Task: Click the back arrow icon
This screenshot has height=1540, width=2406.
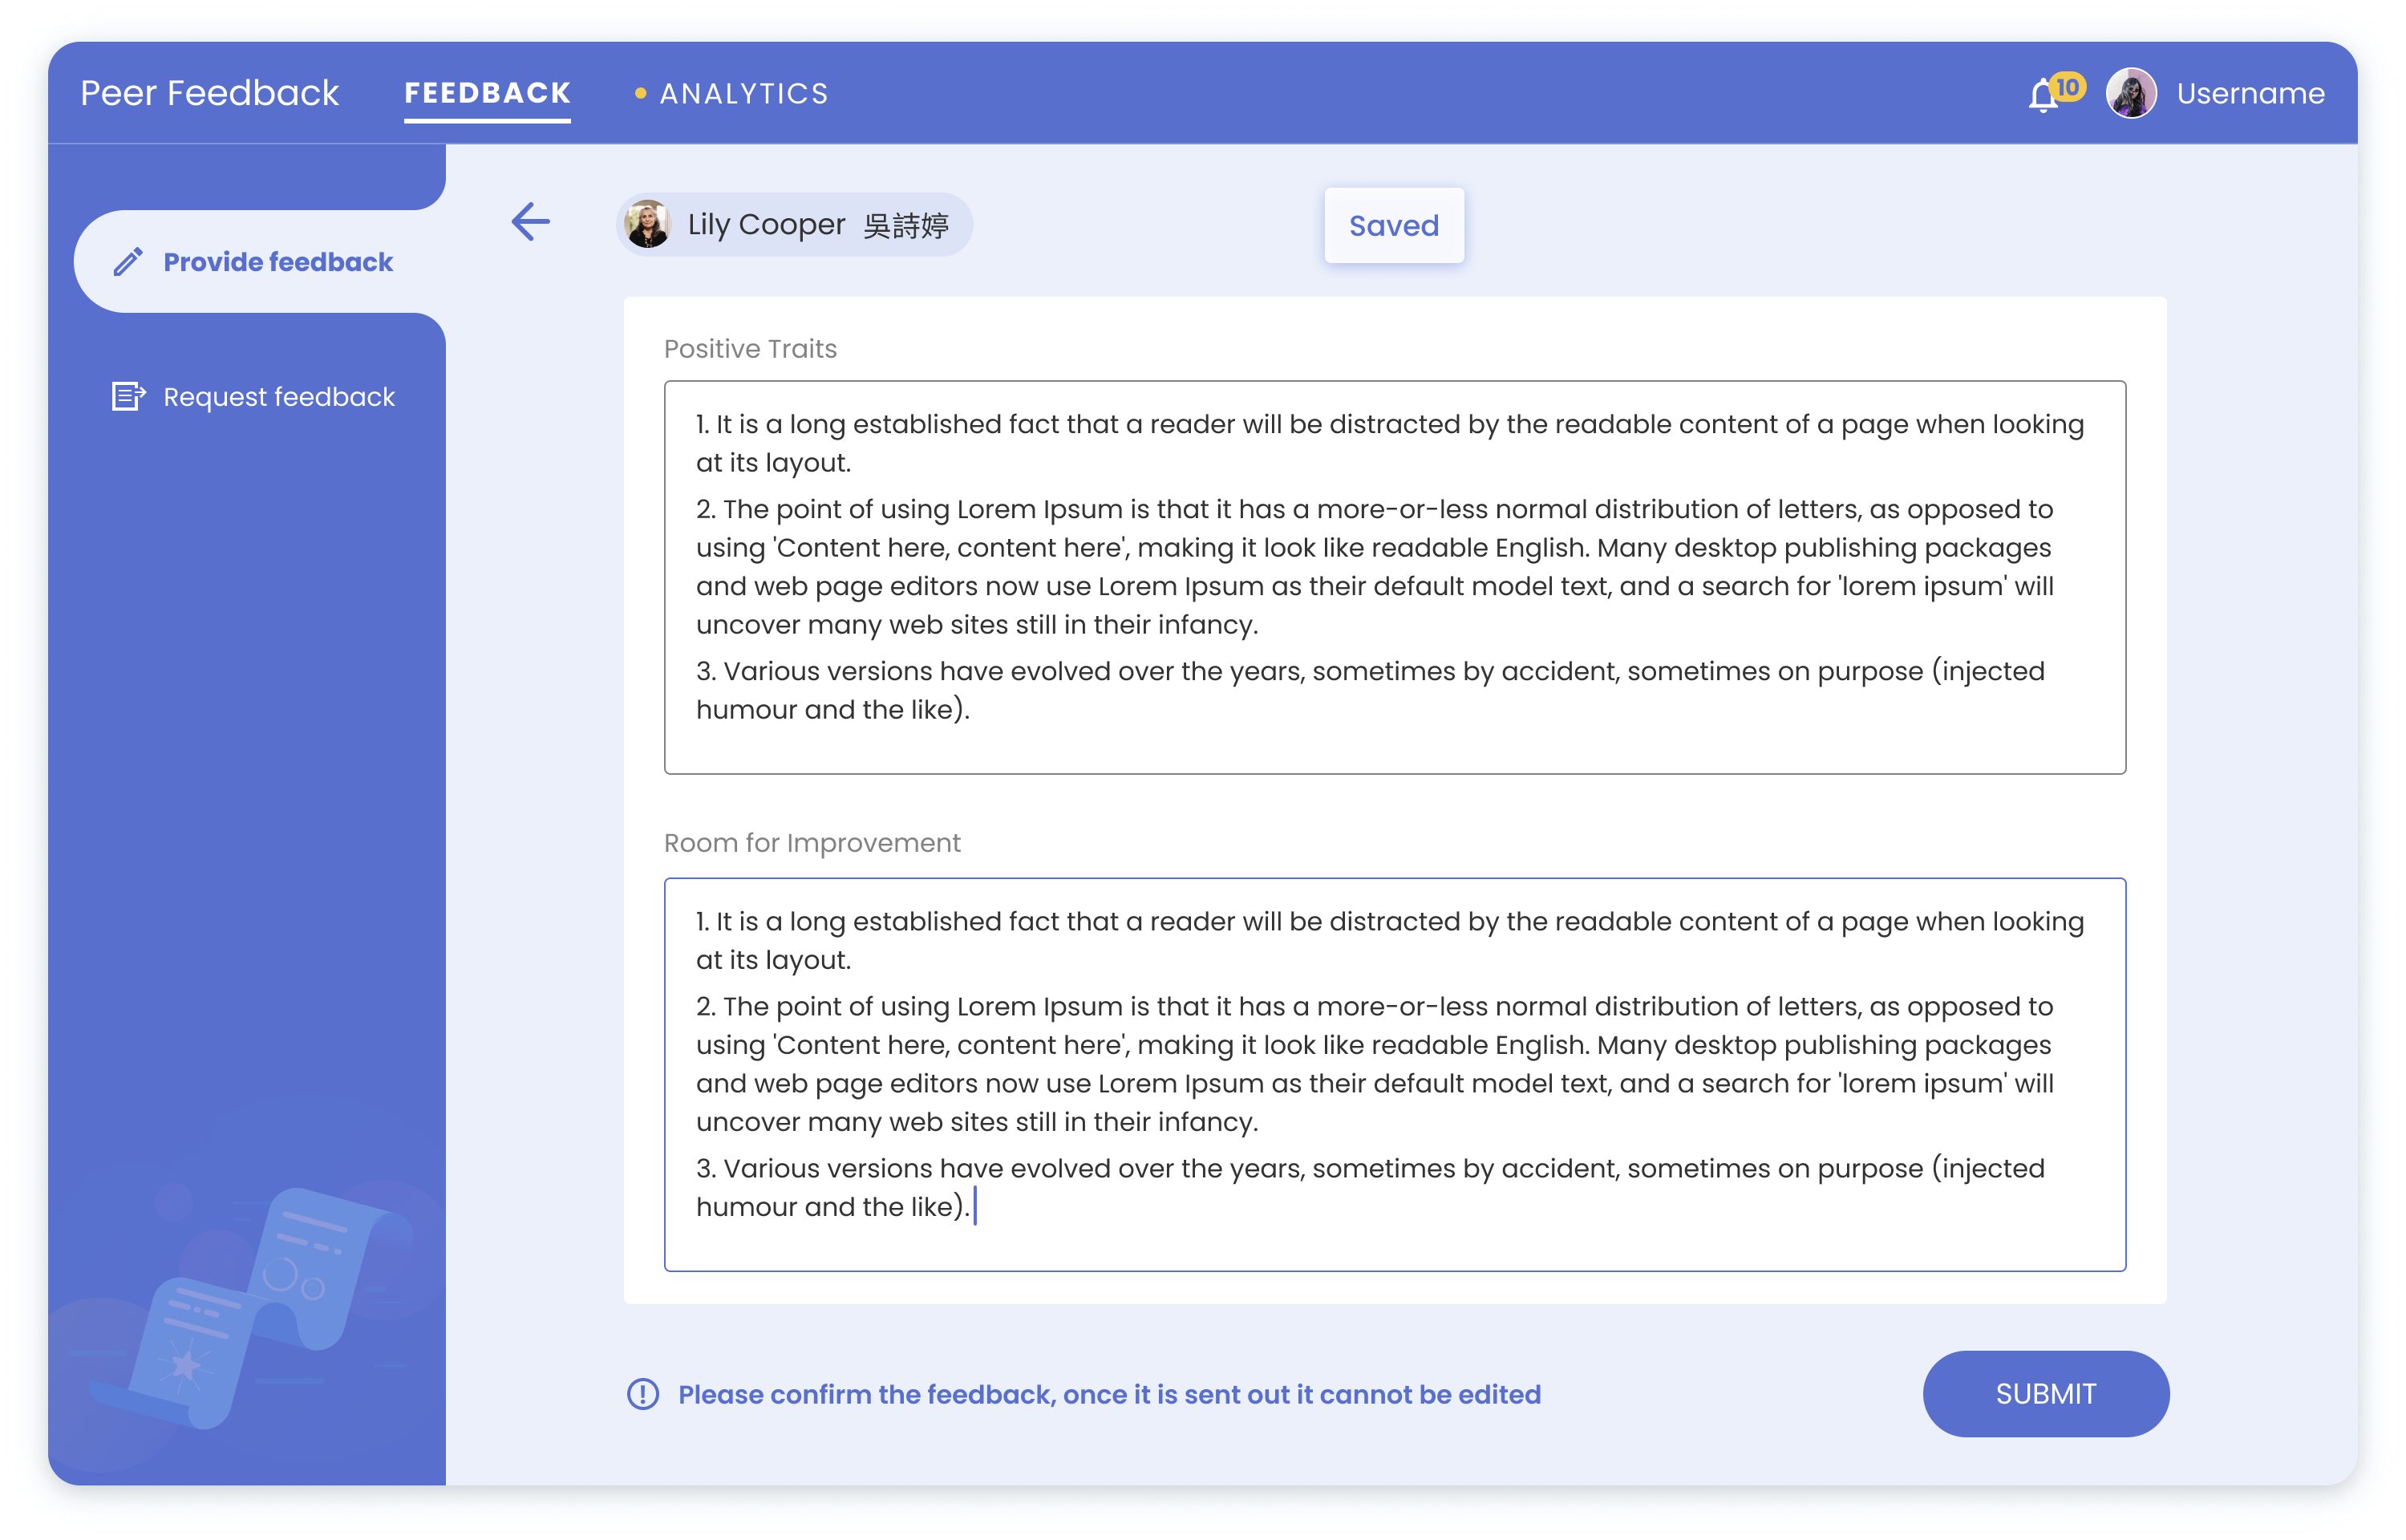Action: (530, 222)
